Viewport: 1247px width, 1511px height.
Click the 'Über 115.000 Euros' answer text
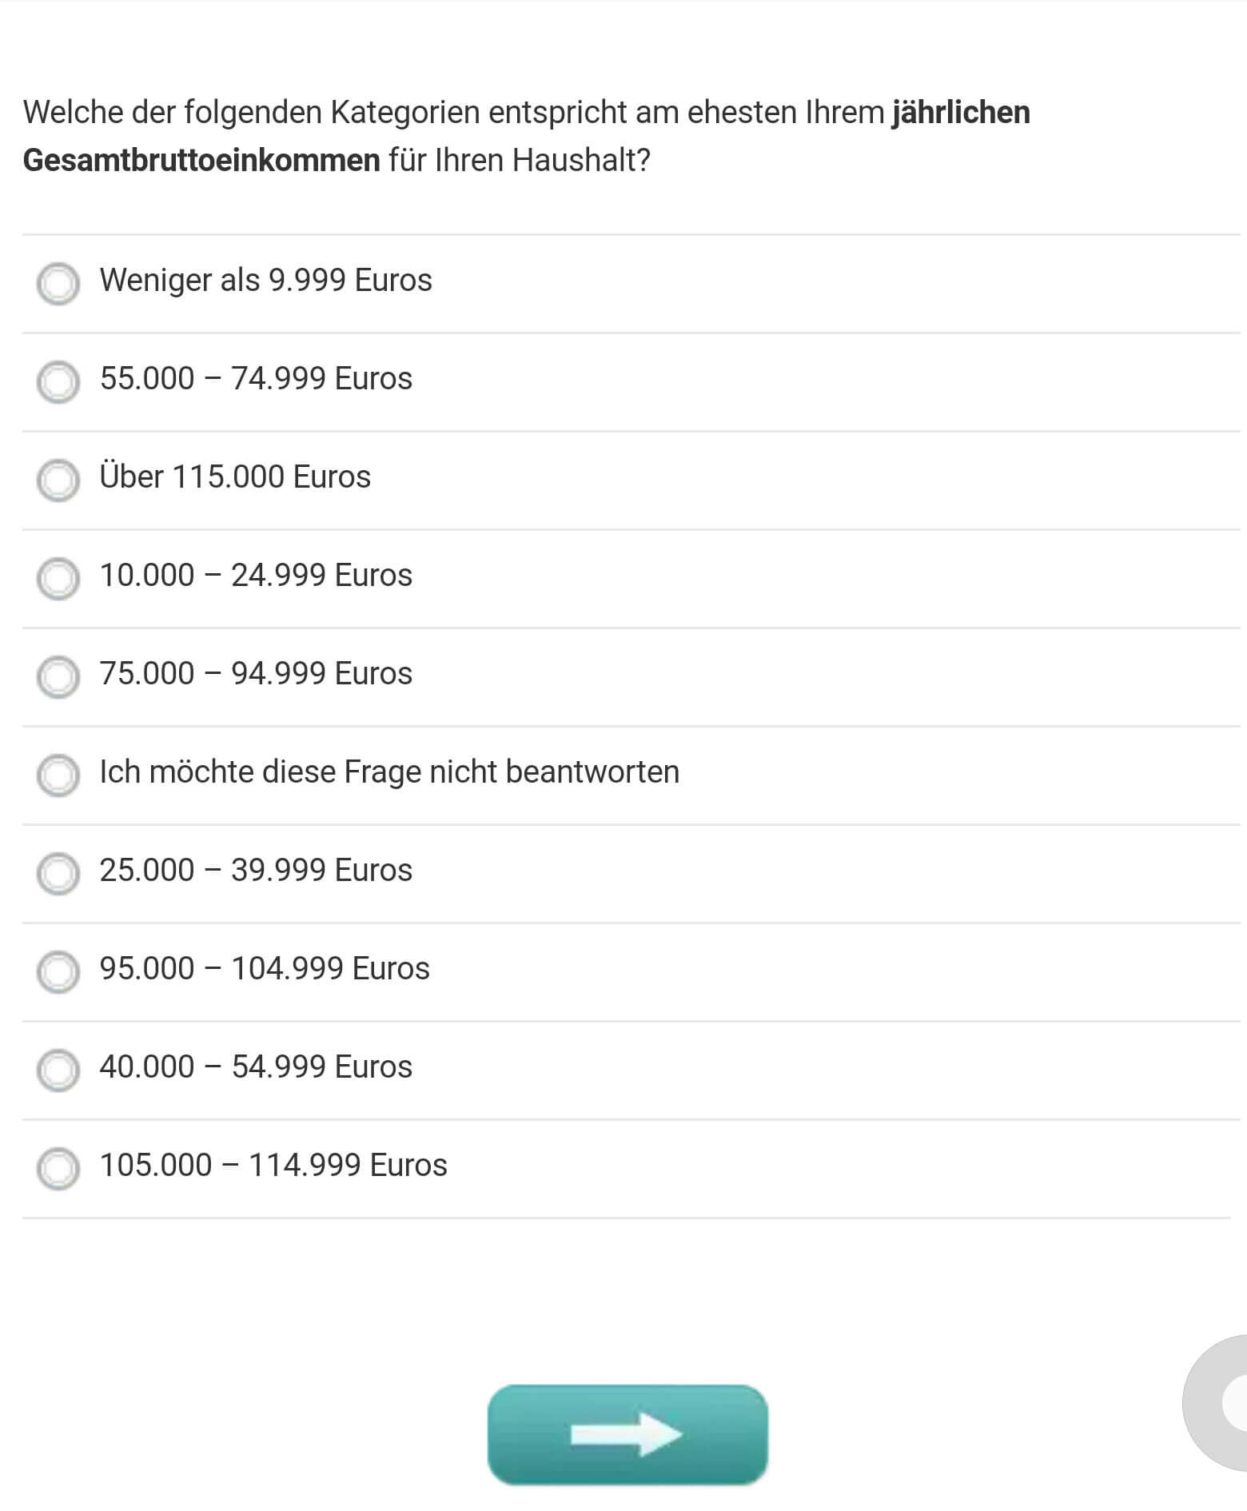(x=235, y=476)
